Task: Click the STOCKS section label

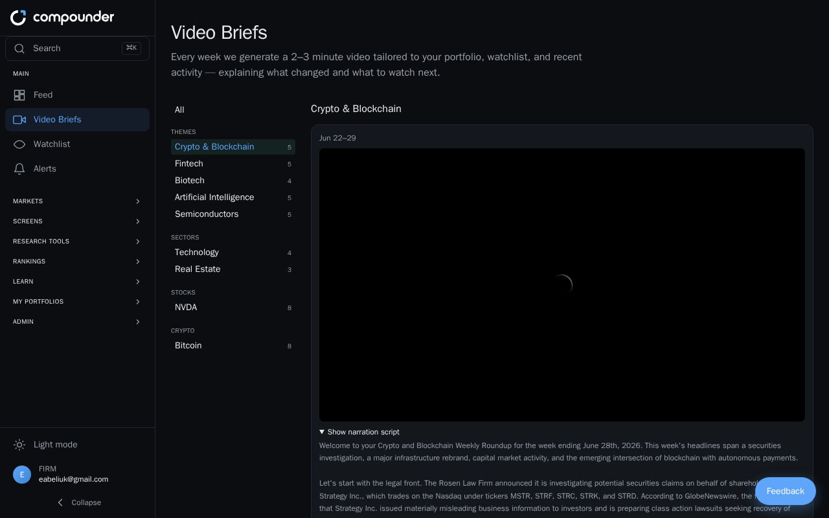Action: (183, 293)
